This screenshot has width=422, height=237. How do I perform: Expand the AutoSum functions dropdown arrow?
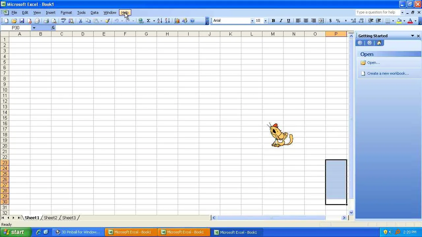click(154, 21)
